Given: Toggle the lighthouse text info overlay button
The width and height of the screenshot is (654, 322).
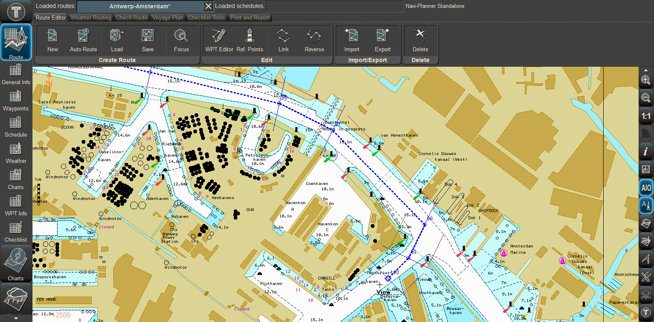Looking at the screenshot, I should pos(646,205).
